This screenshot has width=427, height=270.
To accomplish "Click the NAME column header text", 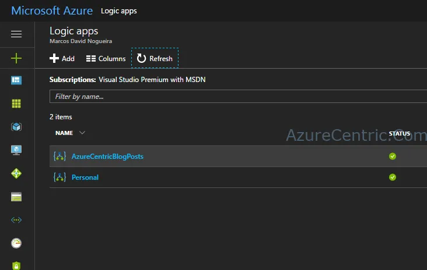I will pyautogui.click(x=64, y=133).
